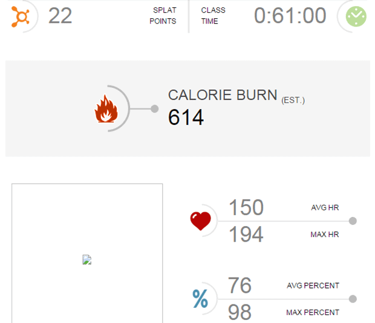Click the endpoint dot on heart rate line
The image size is (375, 323).
[x=353, y=221]
